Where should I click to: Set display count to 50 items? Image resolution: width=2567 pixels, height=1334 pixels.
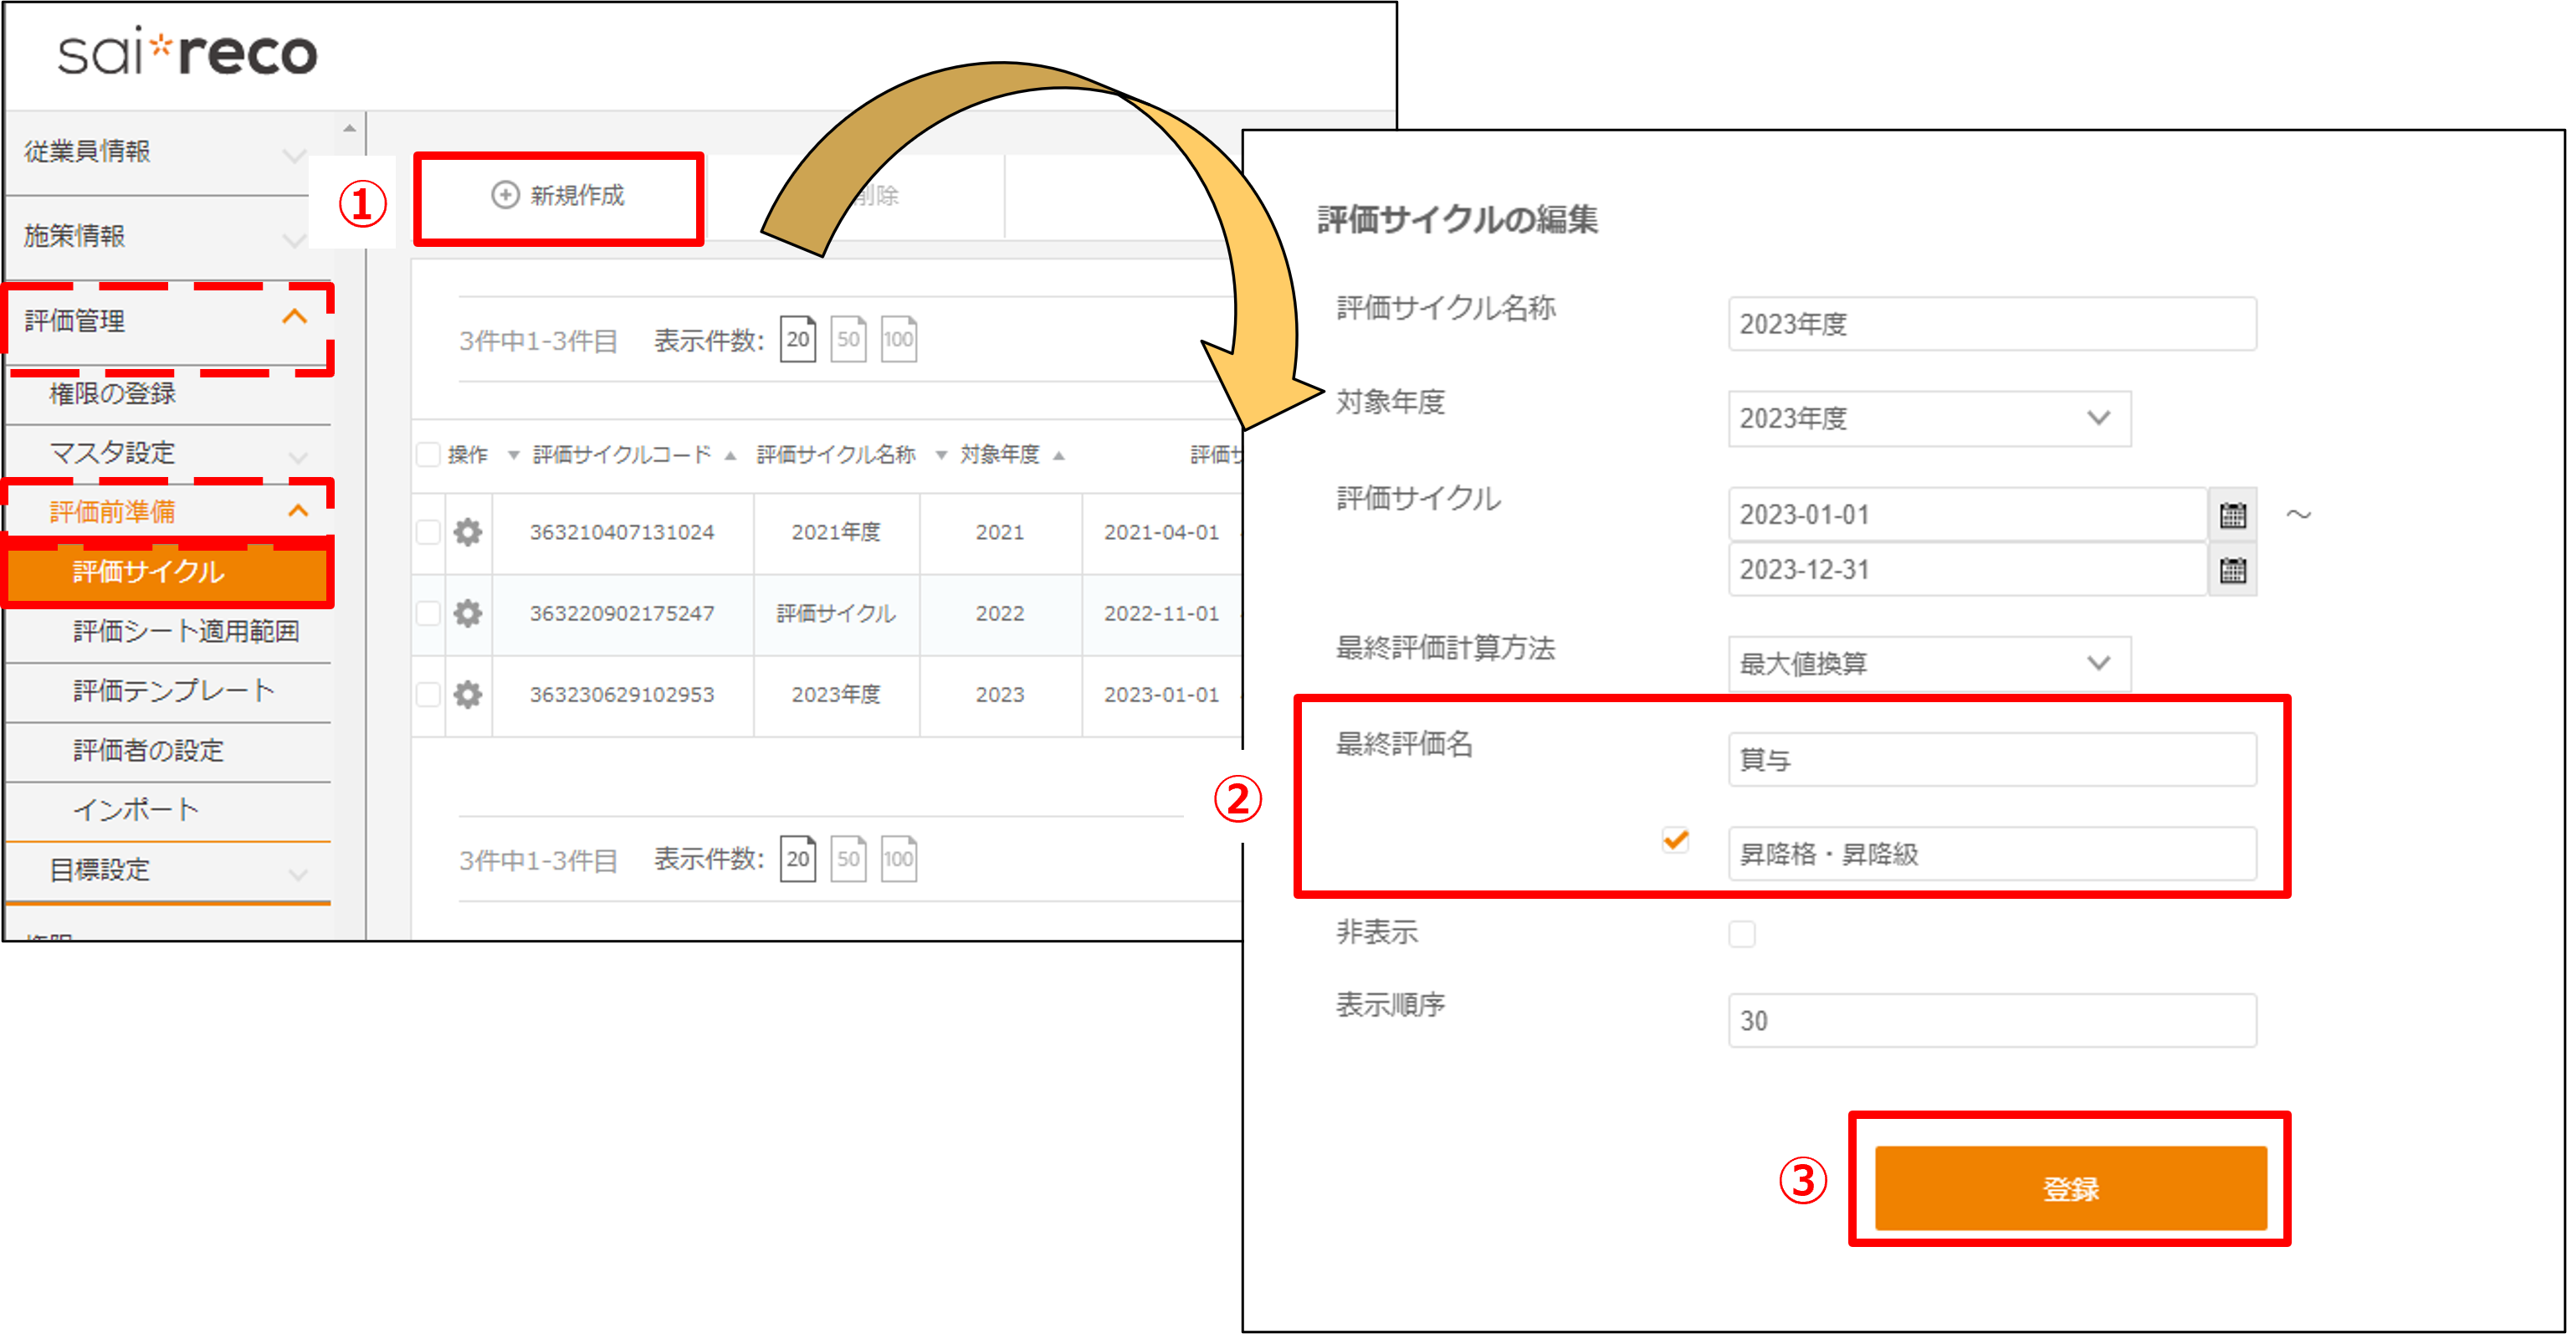coord(848,339)
